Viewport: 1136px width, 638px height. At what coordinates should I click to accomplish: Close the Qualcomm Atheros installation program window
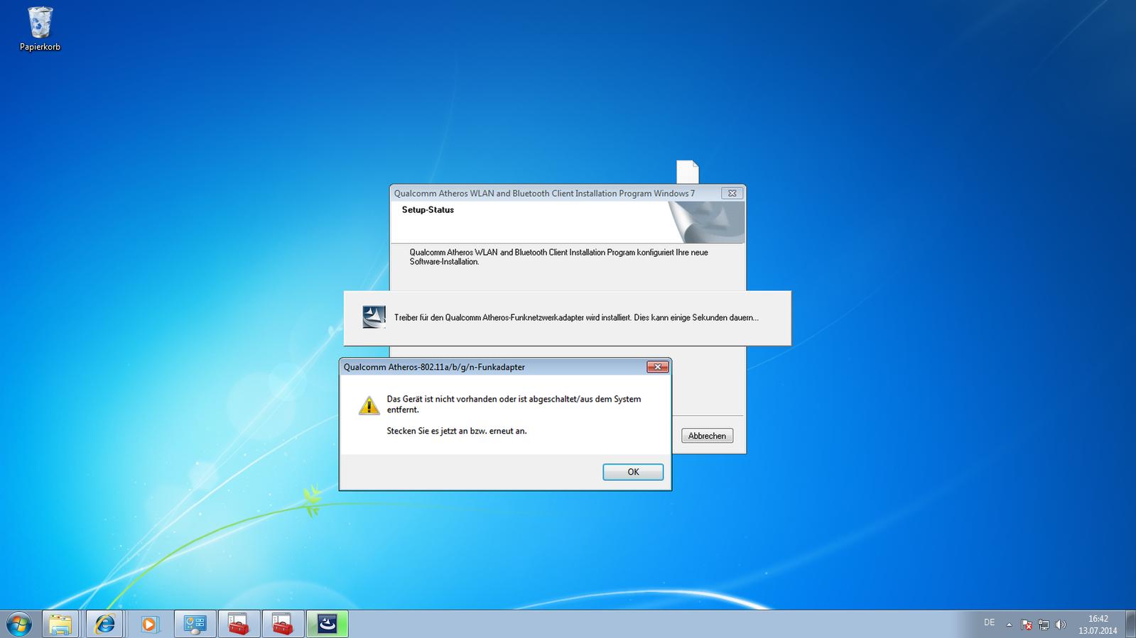[x=732, y=193]
